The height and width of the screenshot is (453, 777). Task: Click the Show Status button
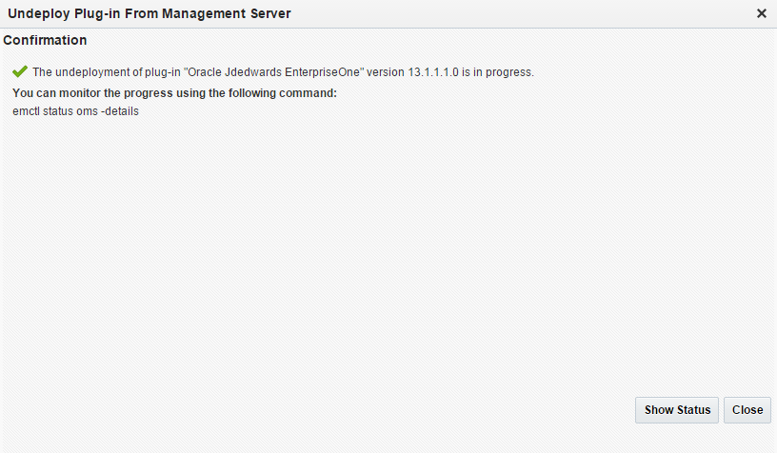point(677,410)
